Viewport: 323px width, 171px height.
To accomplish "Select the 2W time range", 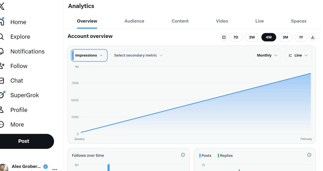I will pyautogui.click(x=252, y=37).
